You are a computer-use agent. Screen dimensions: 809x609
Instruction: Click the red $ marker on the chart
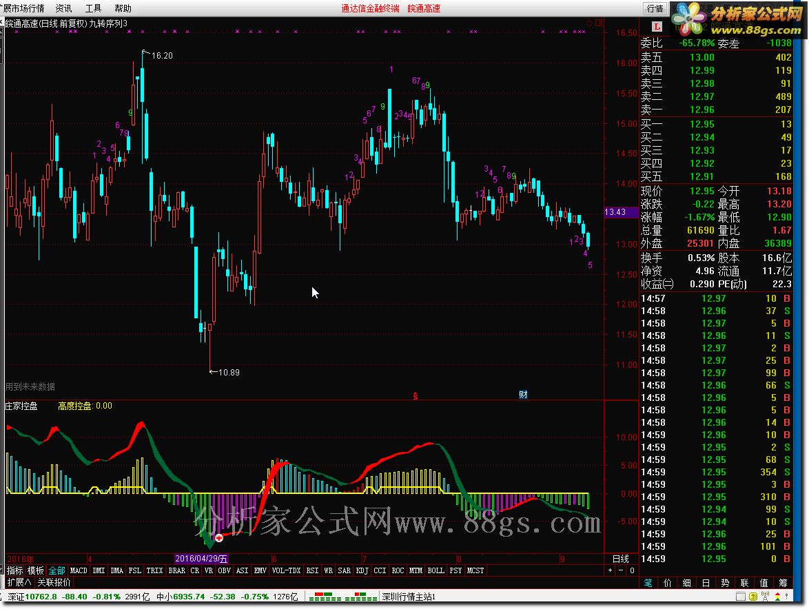pos(416,395)
